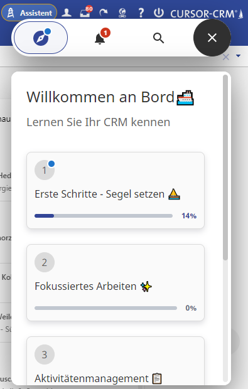The image size is (248, 389).
Task: Expand the small blue dropdown arrow
Action: [x=239, y=56]
